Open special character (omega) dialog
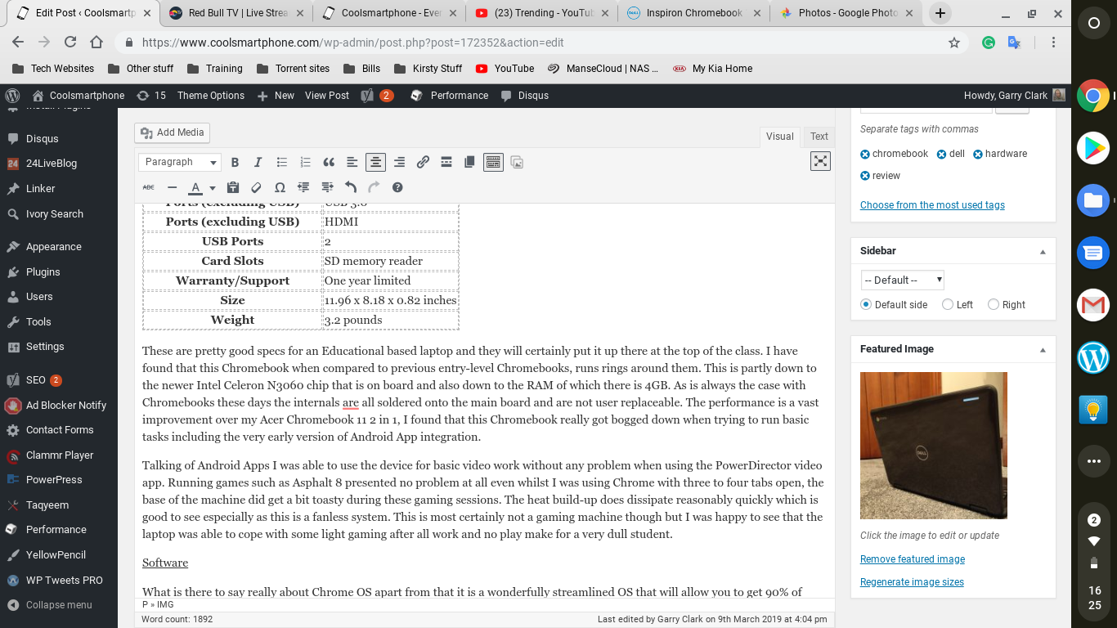The image size is (1117, 628). (280, 187)
